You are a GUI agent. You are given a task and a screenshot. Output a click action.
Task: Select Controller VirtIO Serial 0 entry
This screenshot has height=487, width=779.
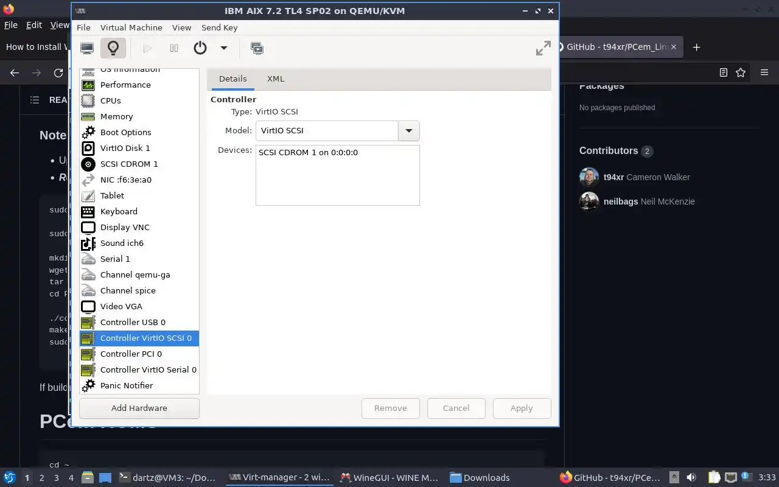(x=139, y=370)
